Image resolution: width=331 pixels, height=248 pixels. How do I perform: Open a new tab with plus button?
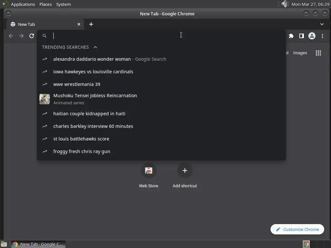point(91,25)
